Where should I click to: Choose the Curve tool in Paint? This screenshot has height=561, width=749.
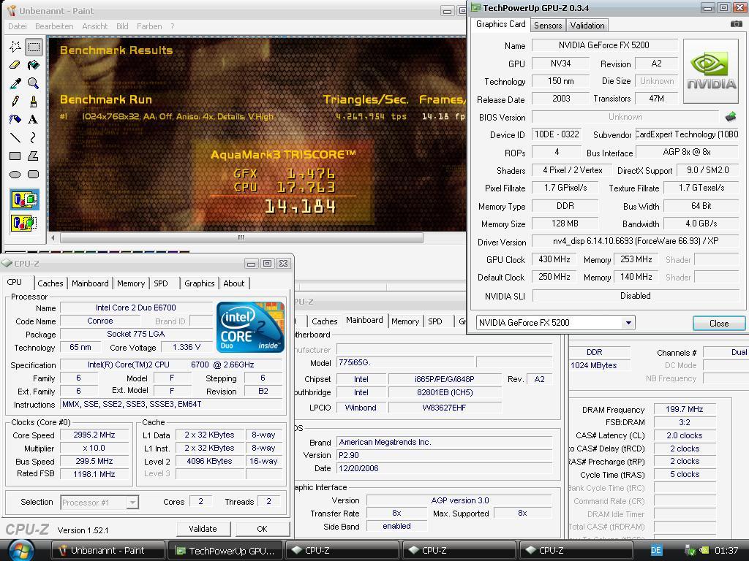pyautogui.click(x=34, y=137)
